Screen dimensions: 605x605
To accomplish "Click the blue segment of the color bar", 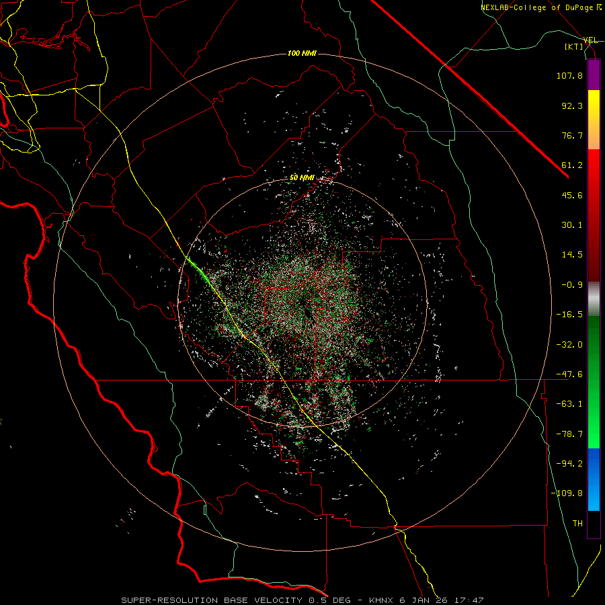I will pyautogui.click(x=594, y=479).
